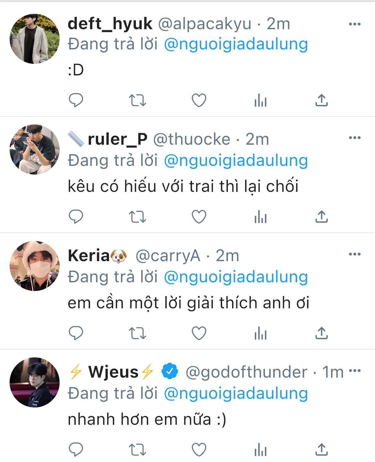Retweet ruler_P's reply
Viewport: 375px width, 462px height.
coord(137,217)
